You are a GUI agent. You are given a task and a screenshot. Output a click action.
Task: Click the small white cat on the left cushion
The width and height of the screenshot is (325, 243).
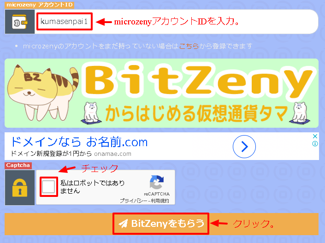[x=91, y=113]
